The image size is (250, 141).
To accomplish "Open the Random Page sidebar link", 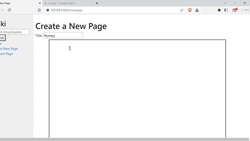I will pyautogui.click(x=6, y=54).
